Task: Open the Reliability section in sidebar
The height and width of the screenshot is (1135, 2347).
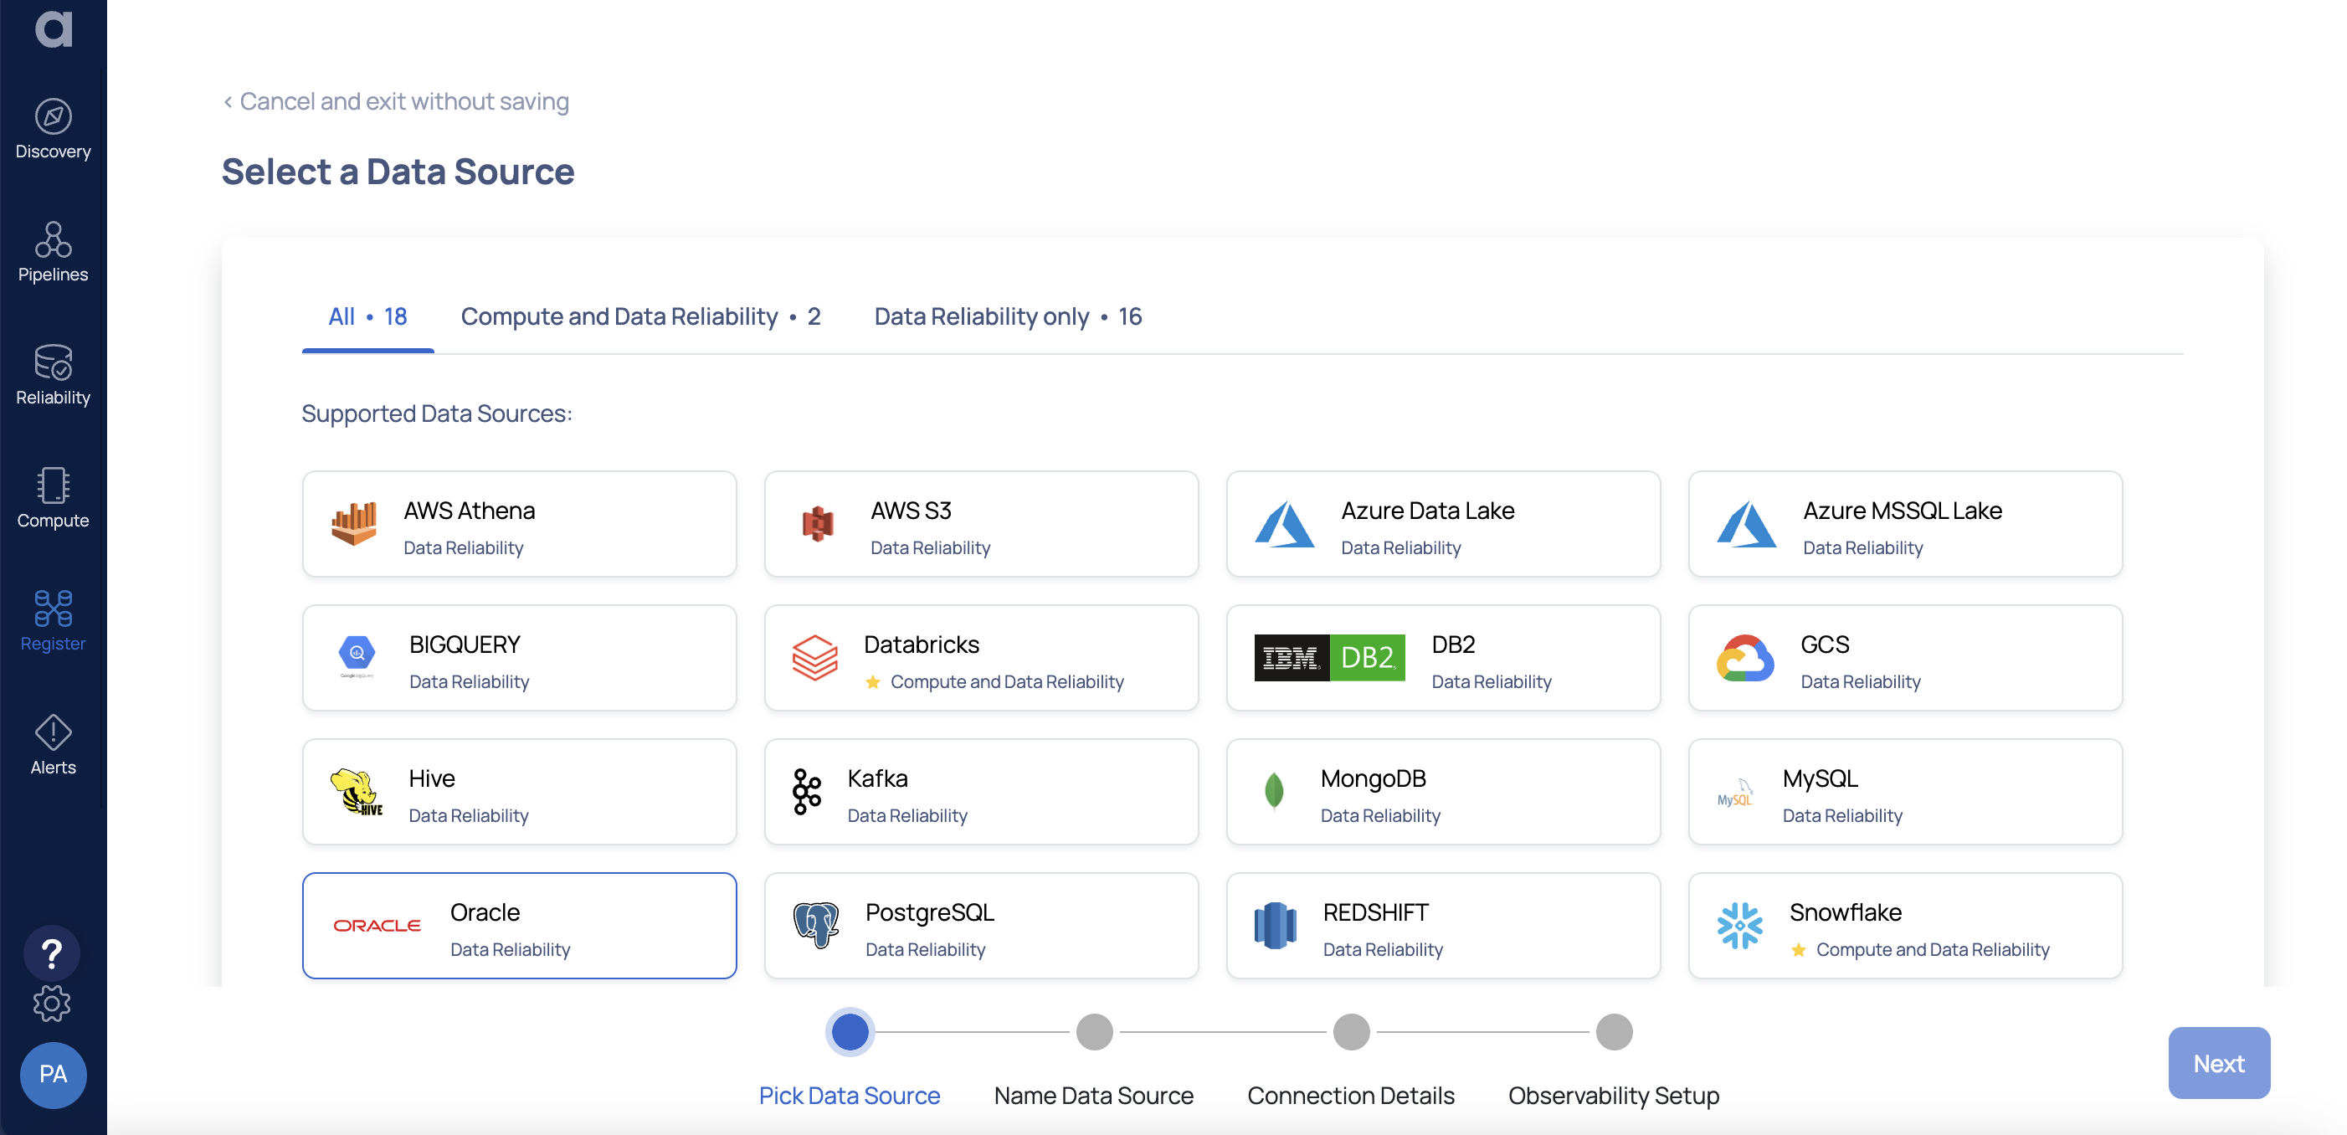Action: click(53, 375)
